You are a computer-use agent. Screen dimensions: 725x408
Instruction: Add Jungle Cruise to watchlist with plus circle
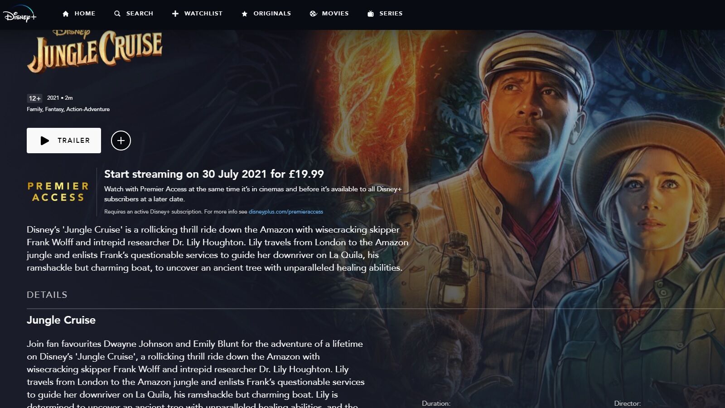(121, 141)
